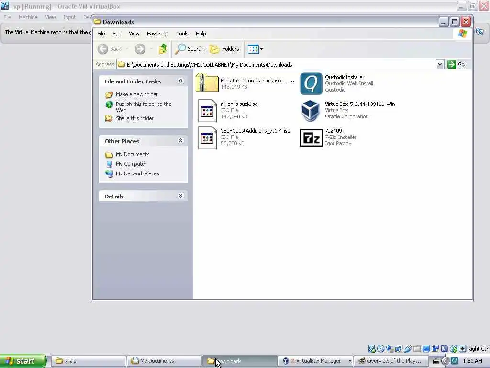Collapse File and Folder Tasks panel
The image size is (490, 368).
(180, 81)
